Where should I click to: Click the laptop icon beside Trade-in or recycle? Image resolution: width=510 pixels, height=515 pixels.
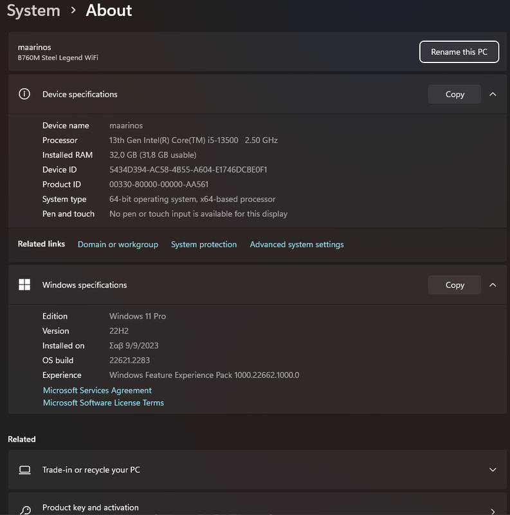click(24, 470)
